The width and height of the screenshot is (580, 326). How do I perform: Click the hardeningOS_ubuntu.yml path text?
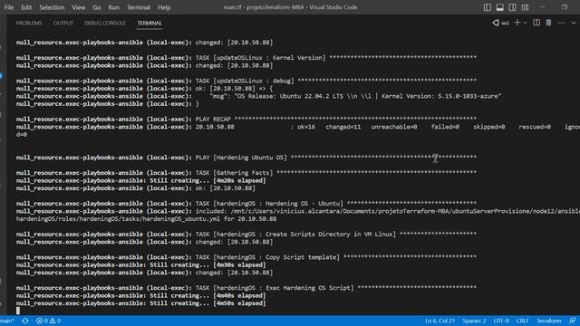tap(146, 219)
